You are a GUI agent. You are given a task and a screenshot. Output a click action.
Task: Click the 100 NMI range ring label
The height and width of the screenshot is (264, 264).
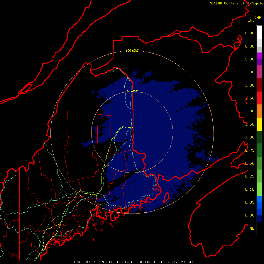[132, 50]
